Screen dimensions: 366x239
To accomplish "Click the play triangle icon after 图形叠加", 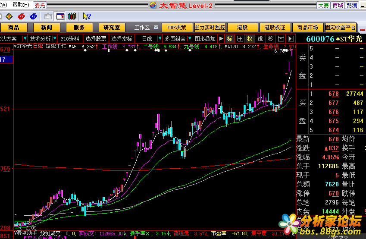I will coord(221,38).
